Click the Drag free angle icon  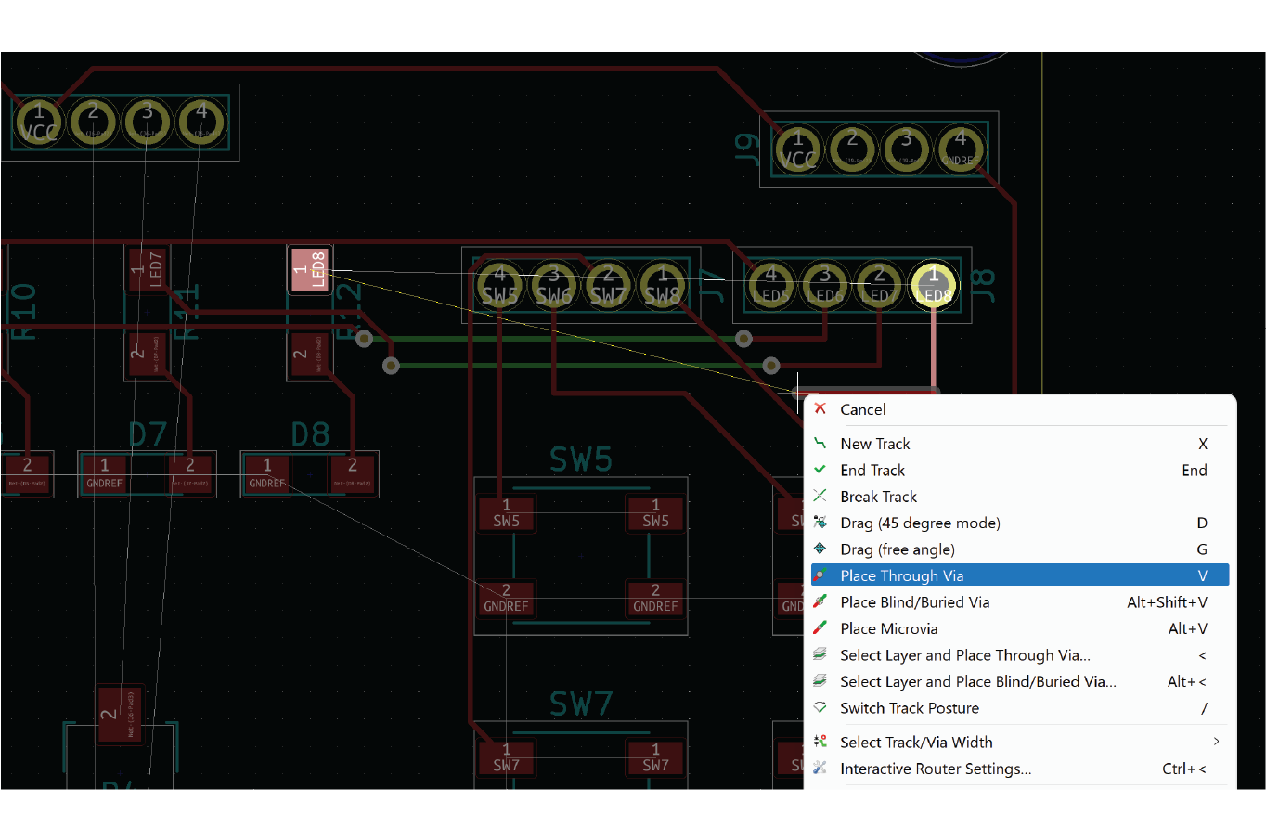click(x=820, y=549)
